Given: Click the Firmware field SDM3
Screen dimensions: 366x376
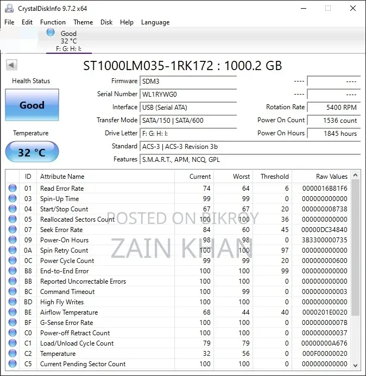Looking at the screenshot, I should 188,82.
